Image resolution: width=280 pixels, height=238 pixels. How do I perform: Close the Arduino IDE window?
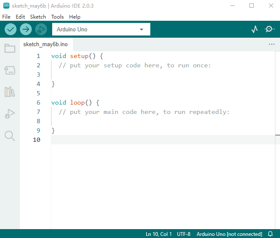pyautogui.click(x=271, y=6)
